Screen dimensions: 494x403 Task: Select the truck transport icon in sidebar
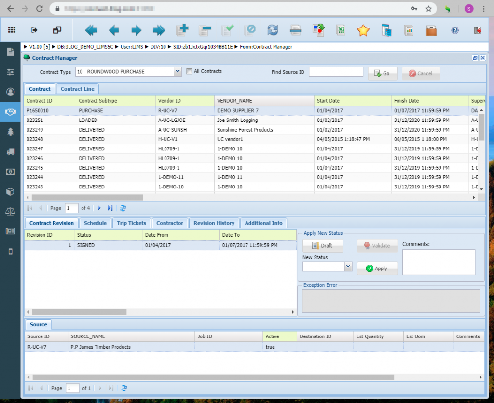pyautogui.click(x=10, y=151)
